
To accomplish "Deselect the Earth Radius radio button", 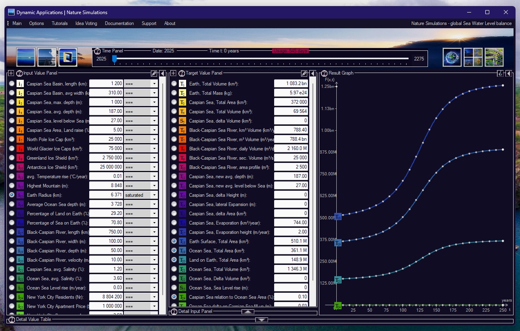I will tap(12, 195).
